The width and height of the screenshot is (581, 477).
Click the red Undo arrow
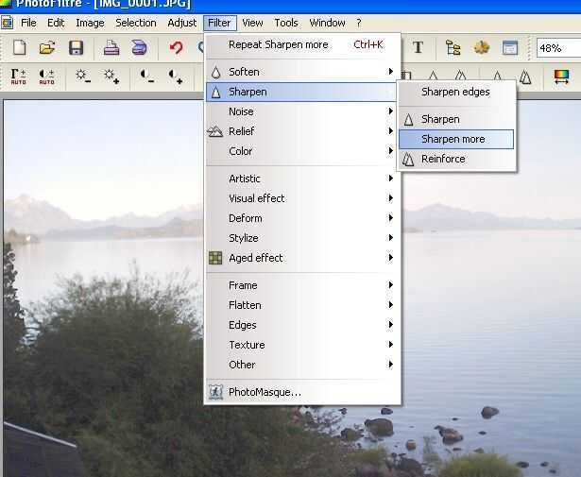tap(177, 48)
